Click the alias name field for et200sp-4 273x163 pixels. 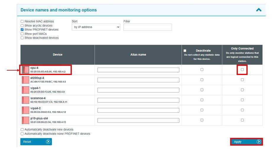(138, 80)
